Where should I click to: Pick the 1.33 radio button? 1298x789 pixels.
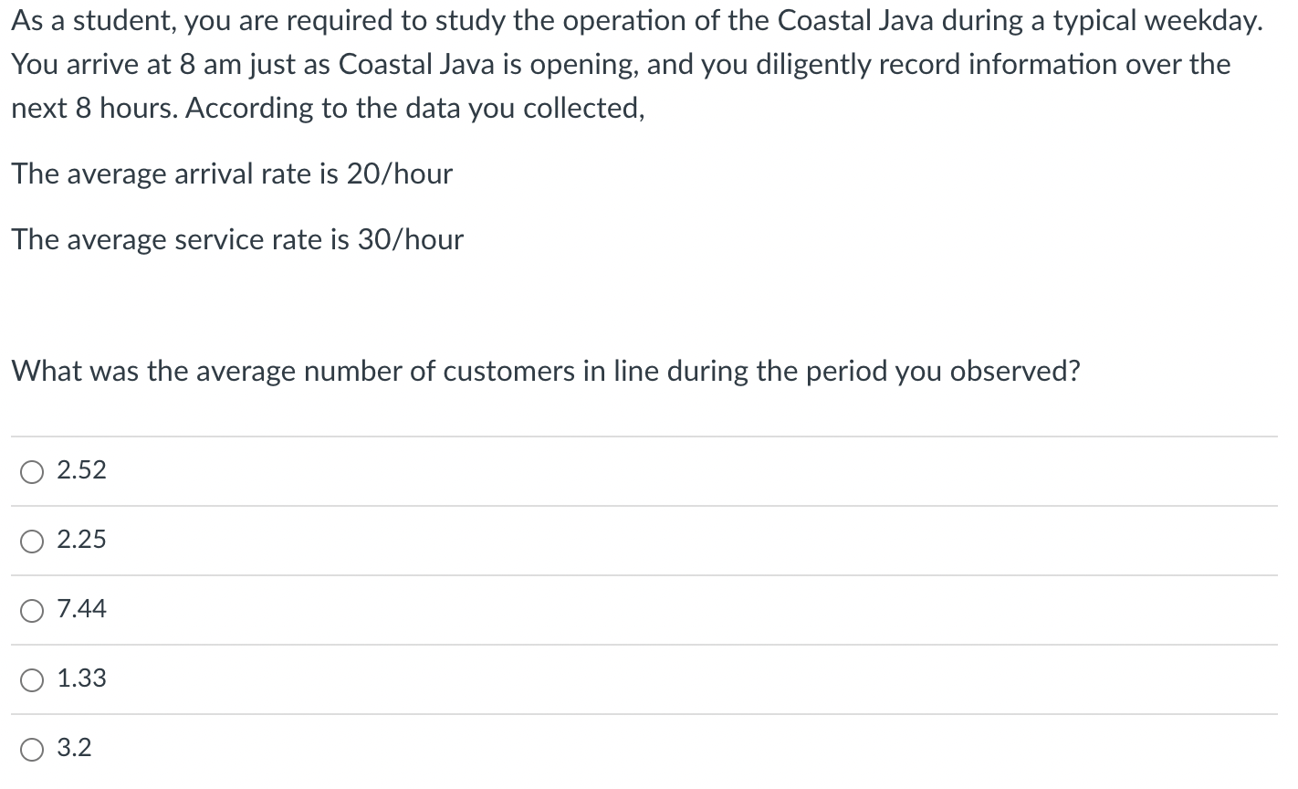point(32,680)
